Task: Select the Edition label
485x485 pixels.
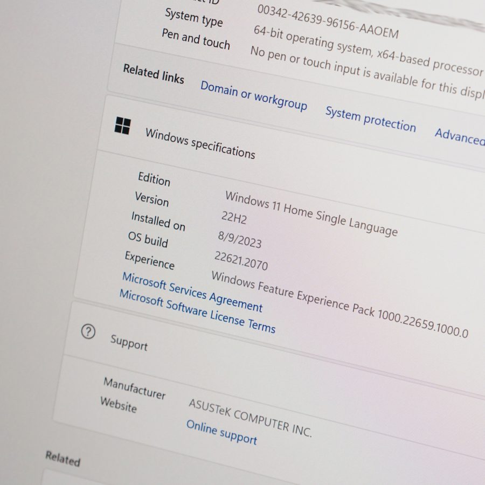Action: (154, 179)
